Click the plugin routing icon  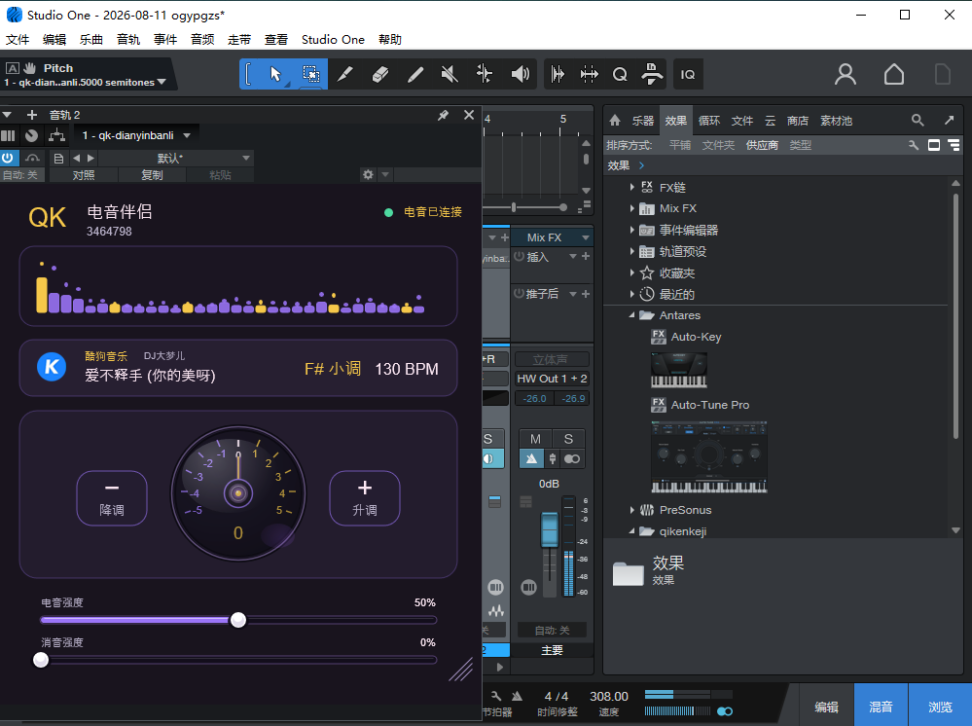(x=57, y=135)
